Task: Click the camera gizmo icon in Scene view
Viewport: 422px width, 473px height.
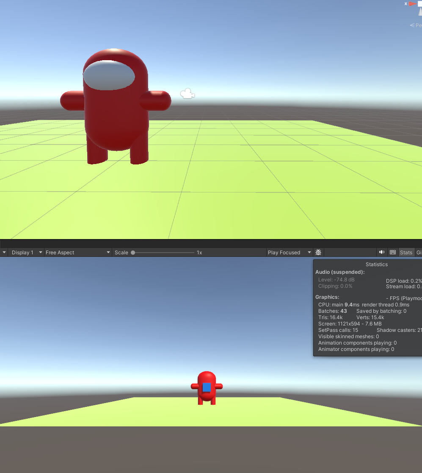Action: click(188, 94)
